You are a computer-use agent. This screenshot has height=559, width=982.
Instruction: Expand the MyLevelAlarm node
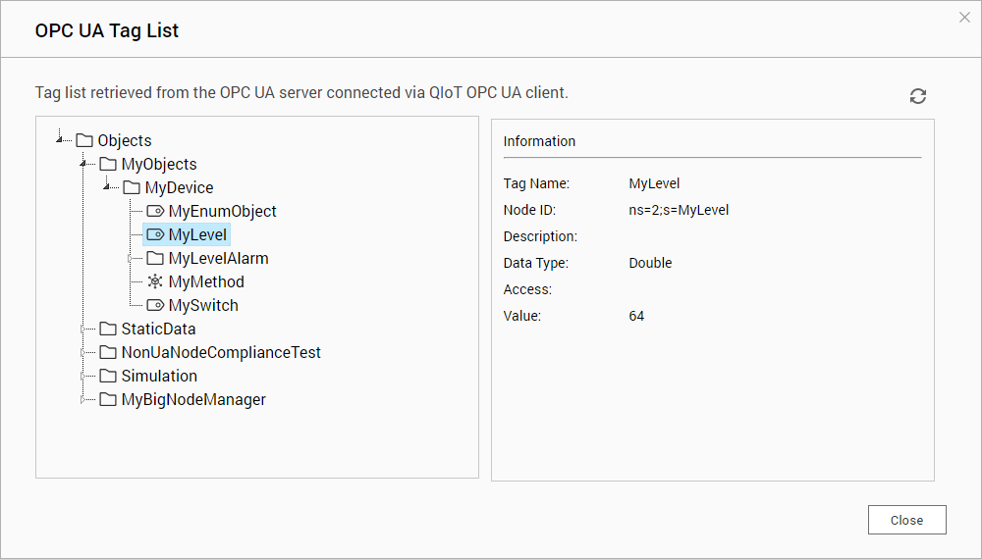tap(131, 258)
